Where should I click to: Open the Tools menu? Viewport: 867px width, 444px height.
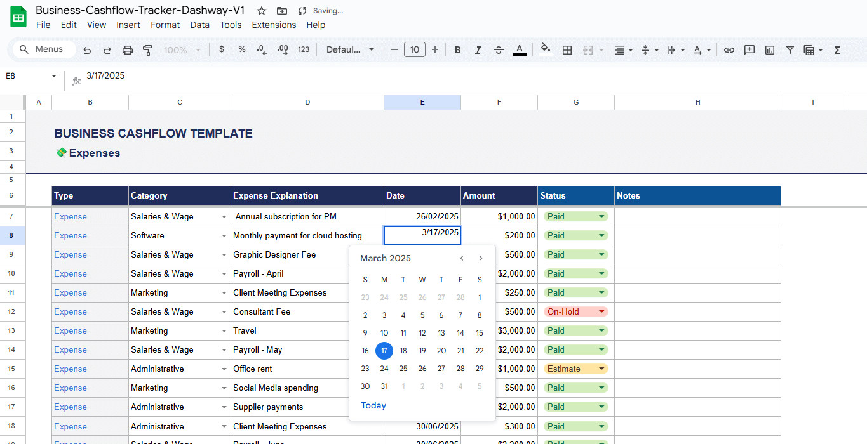(x=231, y=25)
